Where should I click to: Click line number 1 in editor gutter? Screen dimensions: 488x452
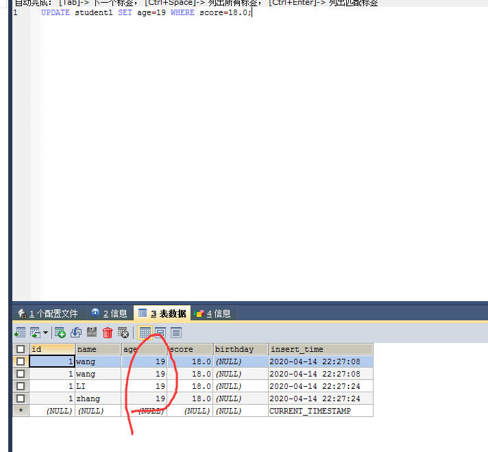16,12
